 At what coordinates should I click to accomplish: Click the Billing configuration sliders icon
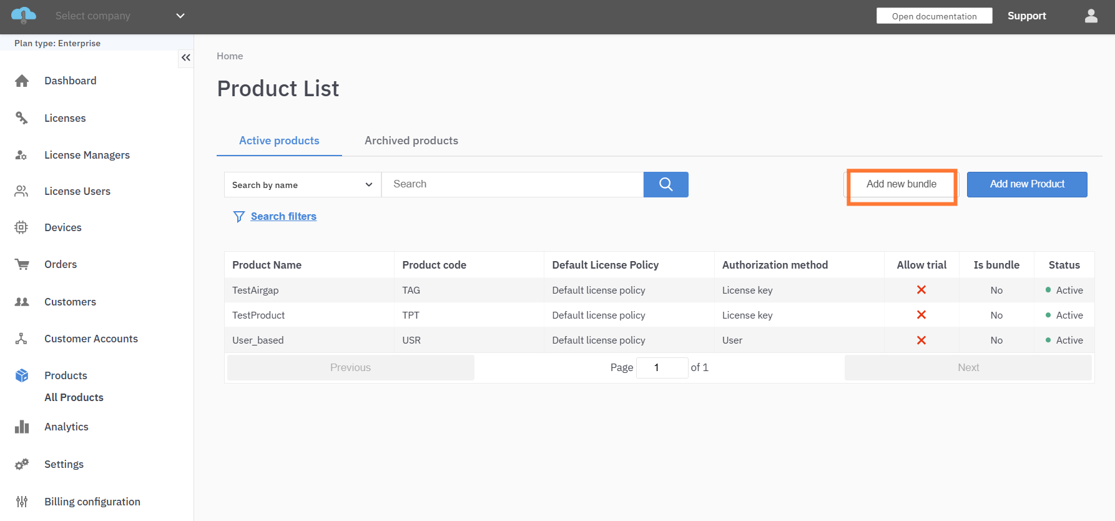point(22,502)
